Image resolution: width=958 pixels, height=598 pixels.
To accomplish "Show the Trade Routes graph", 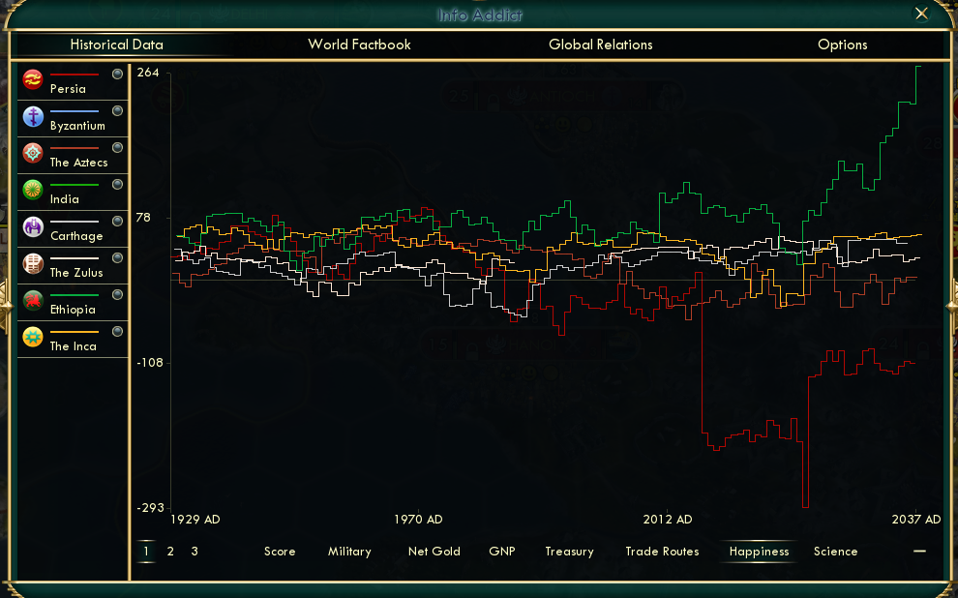I will (662, 552).
